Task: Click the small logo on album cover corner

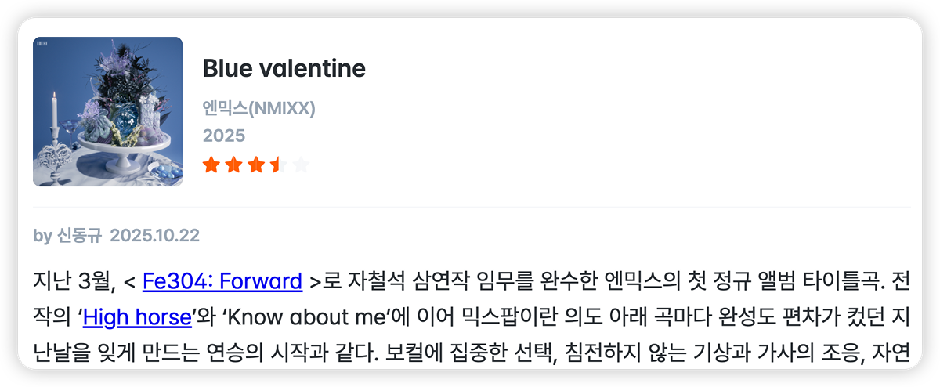Action: point(42,43)
